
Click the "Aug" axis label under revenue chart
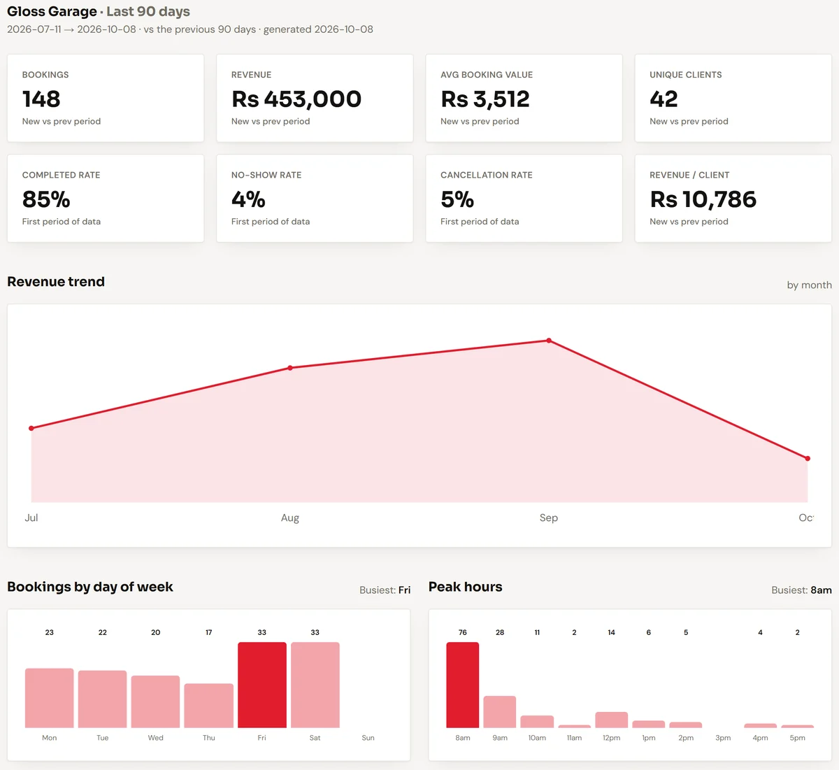(x=290, y=518)
